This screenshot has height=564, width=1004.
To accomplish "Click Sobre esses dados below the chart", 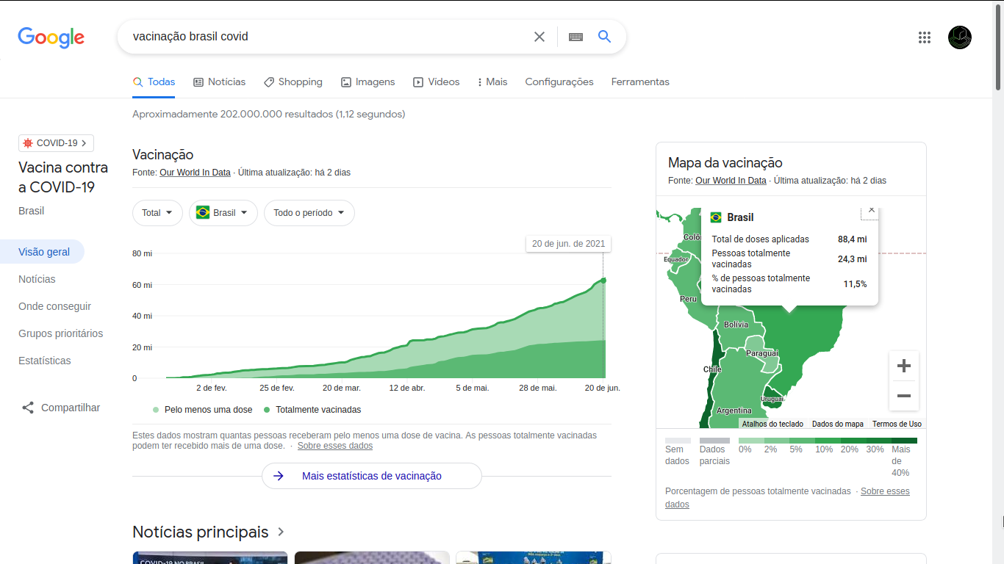I will pyautogui.click(x=335, y=446).
